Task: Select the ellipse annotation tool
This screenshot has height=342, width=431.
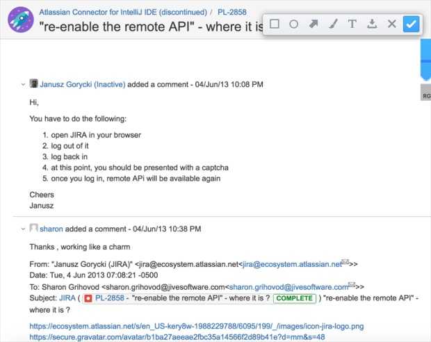Action: (x=294, y=24)
